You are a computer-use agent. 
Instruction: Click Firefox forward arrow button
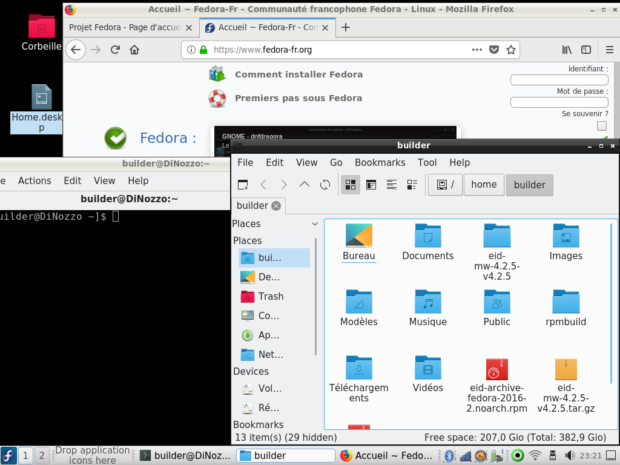click(96, 50)
